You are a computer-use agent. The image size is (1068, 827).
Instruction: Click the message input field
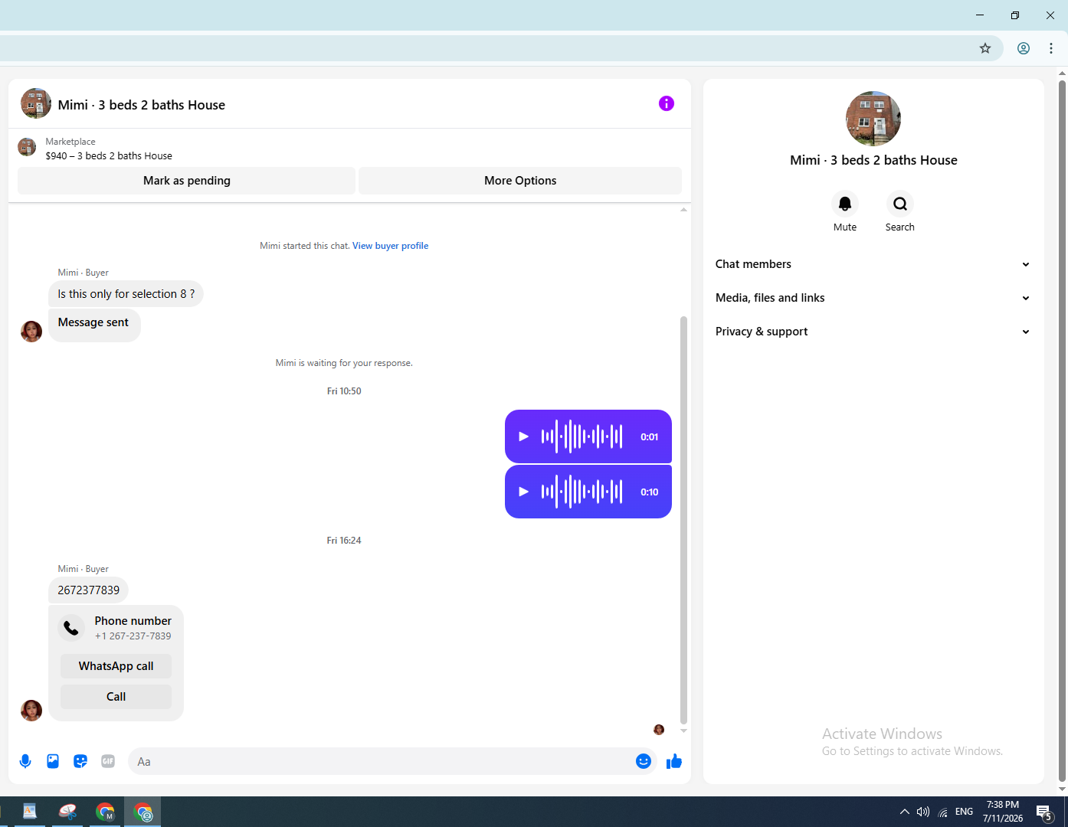[x=382, y=761]
